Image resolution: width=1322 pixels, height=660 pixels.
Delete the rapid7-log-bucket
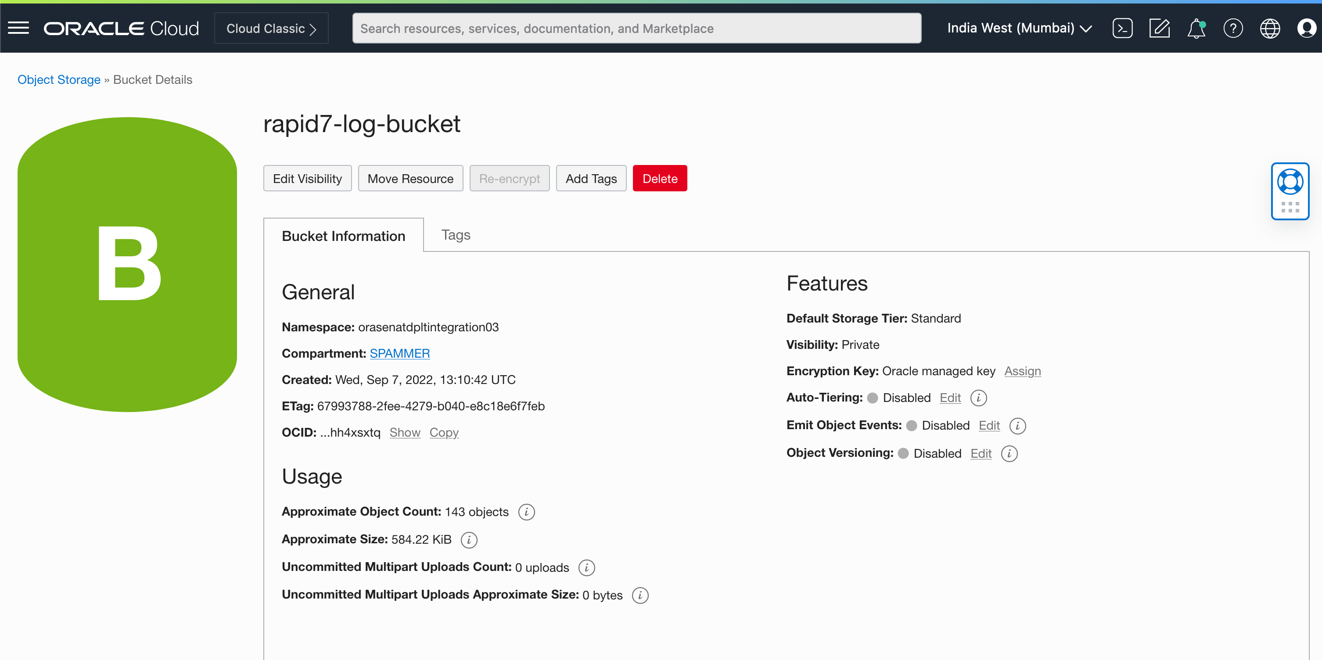tap(660, 178)
